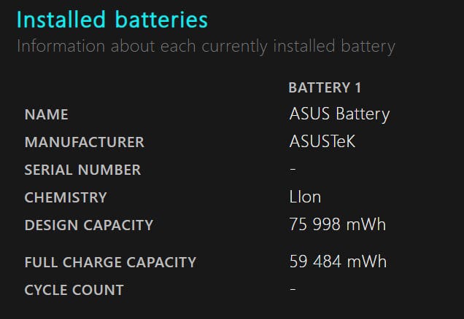Click the SERIAL NUMBER label
Image resolution: width=464 pixels, height=319 pixels.
pos(82,170)
